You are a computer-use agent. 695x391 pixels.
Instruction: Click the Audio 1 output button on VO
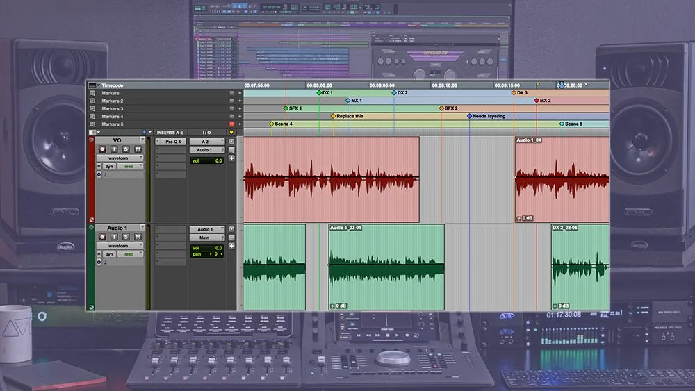pyautogui.click(x=207, y=150)
